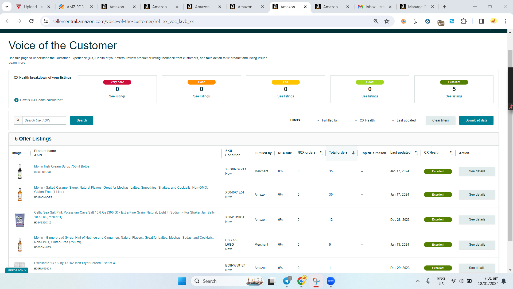Show hidden system tray icons
The height and width of the screenshot is (289, 513).
pyautogui.click(x=418, y=281)
